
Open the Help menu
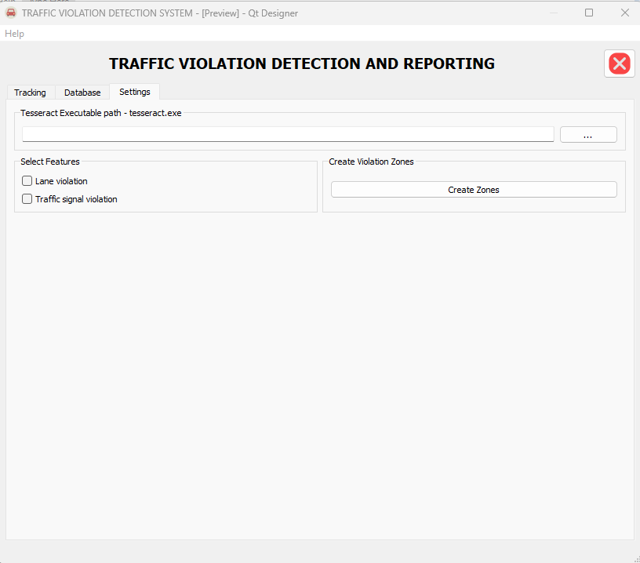point(14,34)
